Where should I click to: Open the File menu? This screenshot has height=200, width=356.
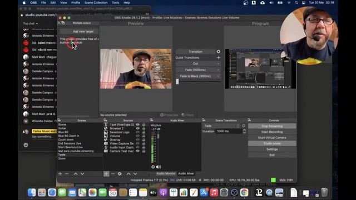click(x=43, y=3)
